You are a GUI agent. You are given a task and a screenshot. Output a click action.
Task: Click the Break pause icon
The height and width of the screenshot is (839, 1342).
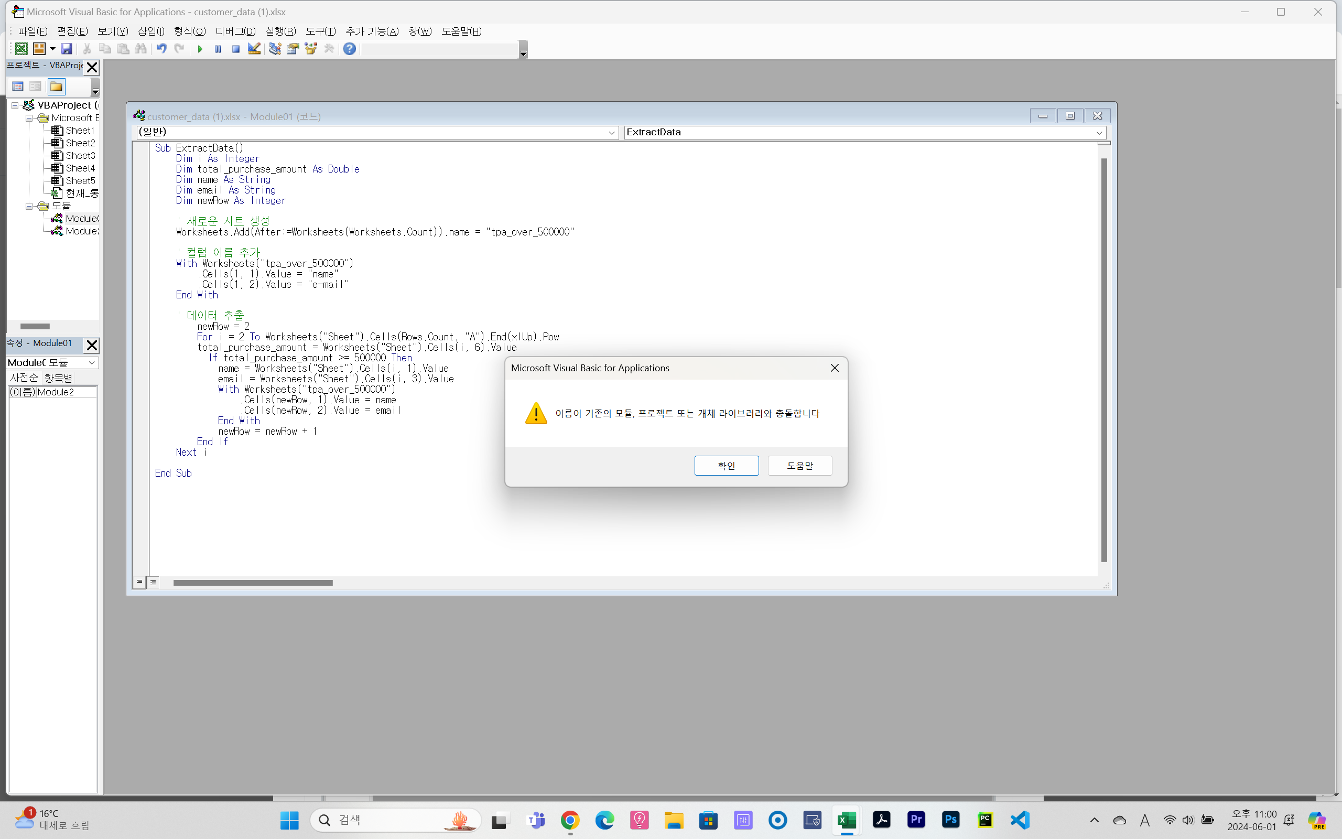point(218,49)
